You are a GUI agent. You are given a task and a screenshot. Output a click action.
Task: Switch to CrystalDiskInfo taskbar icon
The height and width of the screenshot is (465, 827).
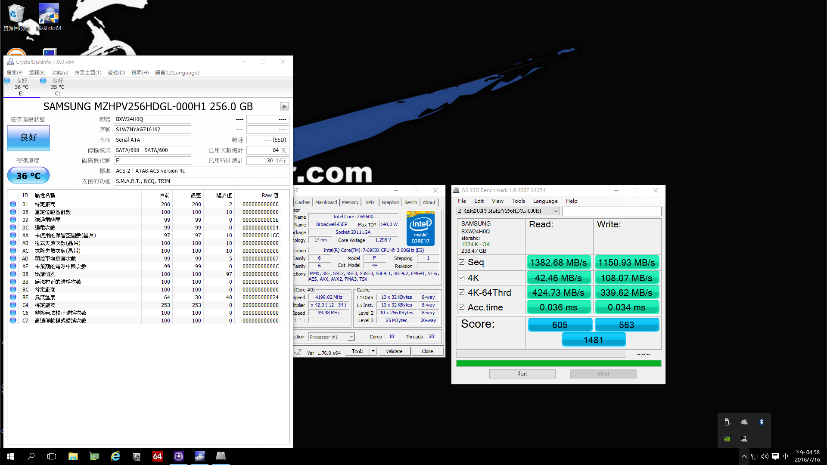200,456
